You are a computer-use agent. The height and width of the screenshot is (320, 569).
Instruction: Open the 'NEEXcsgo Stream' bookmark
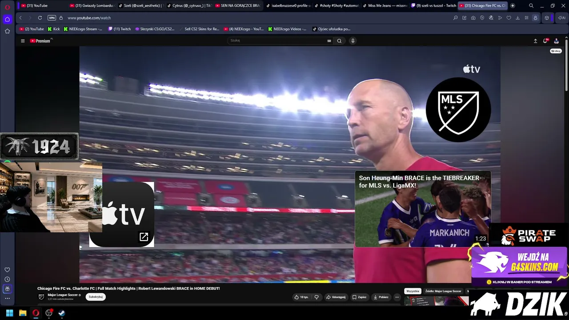[x=83, y=29]
